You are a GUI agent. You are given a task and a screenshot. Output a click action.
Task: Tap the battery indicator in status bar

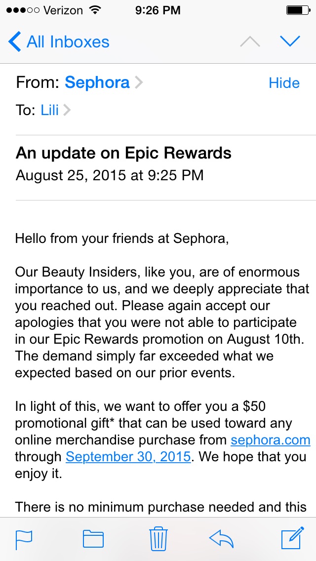pos(298,10)
